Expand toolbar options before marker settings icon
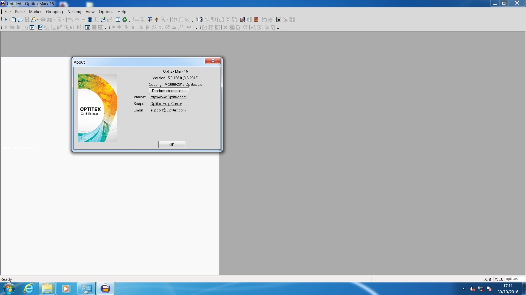The image size is (526, 295). 192,20
